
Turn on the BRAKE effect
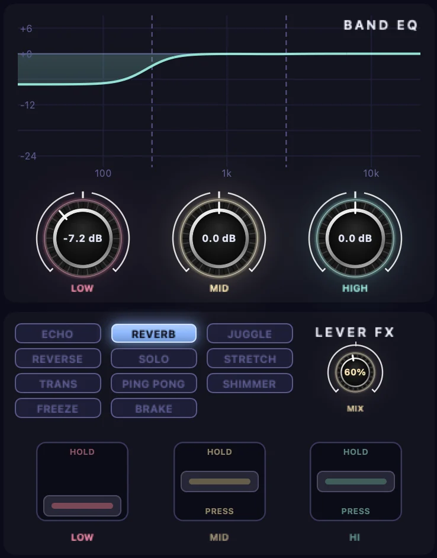pos(154,408)
